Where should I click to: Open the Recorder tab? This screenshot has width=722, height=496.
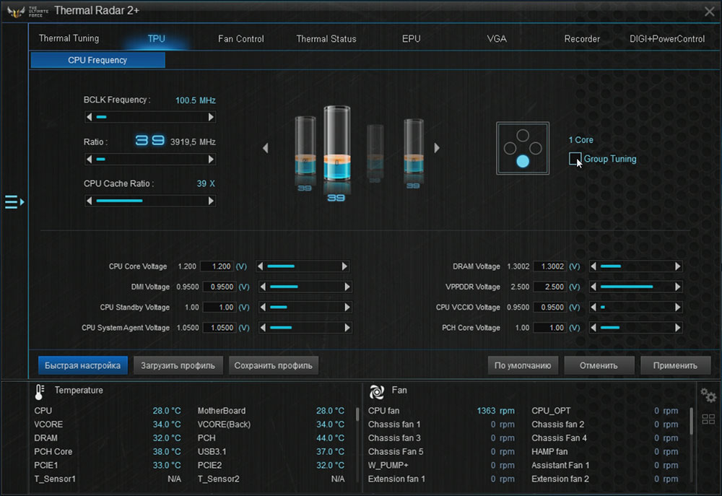[x=582, y=39]
